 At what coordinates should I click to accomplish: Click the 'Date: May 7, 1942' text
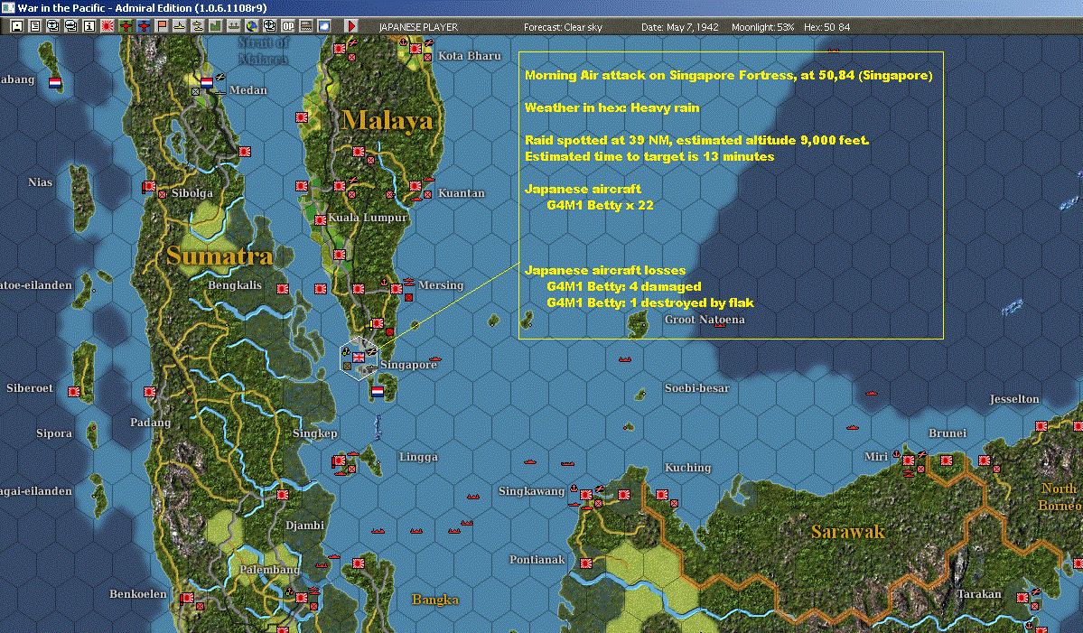679,27
